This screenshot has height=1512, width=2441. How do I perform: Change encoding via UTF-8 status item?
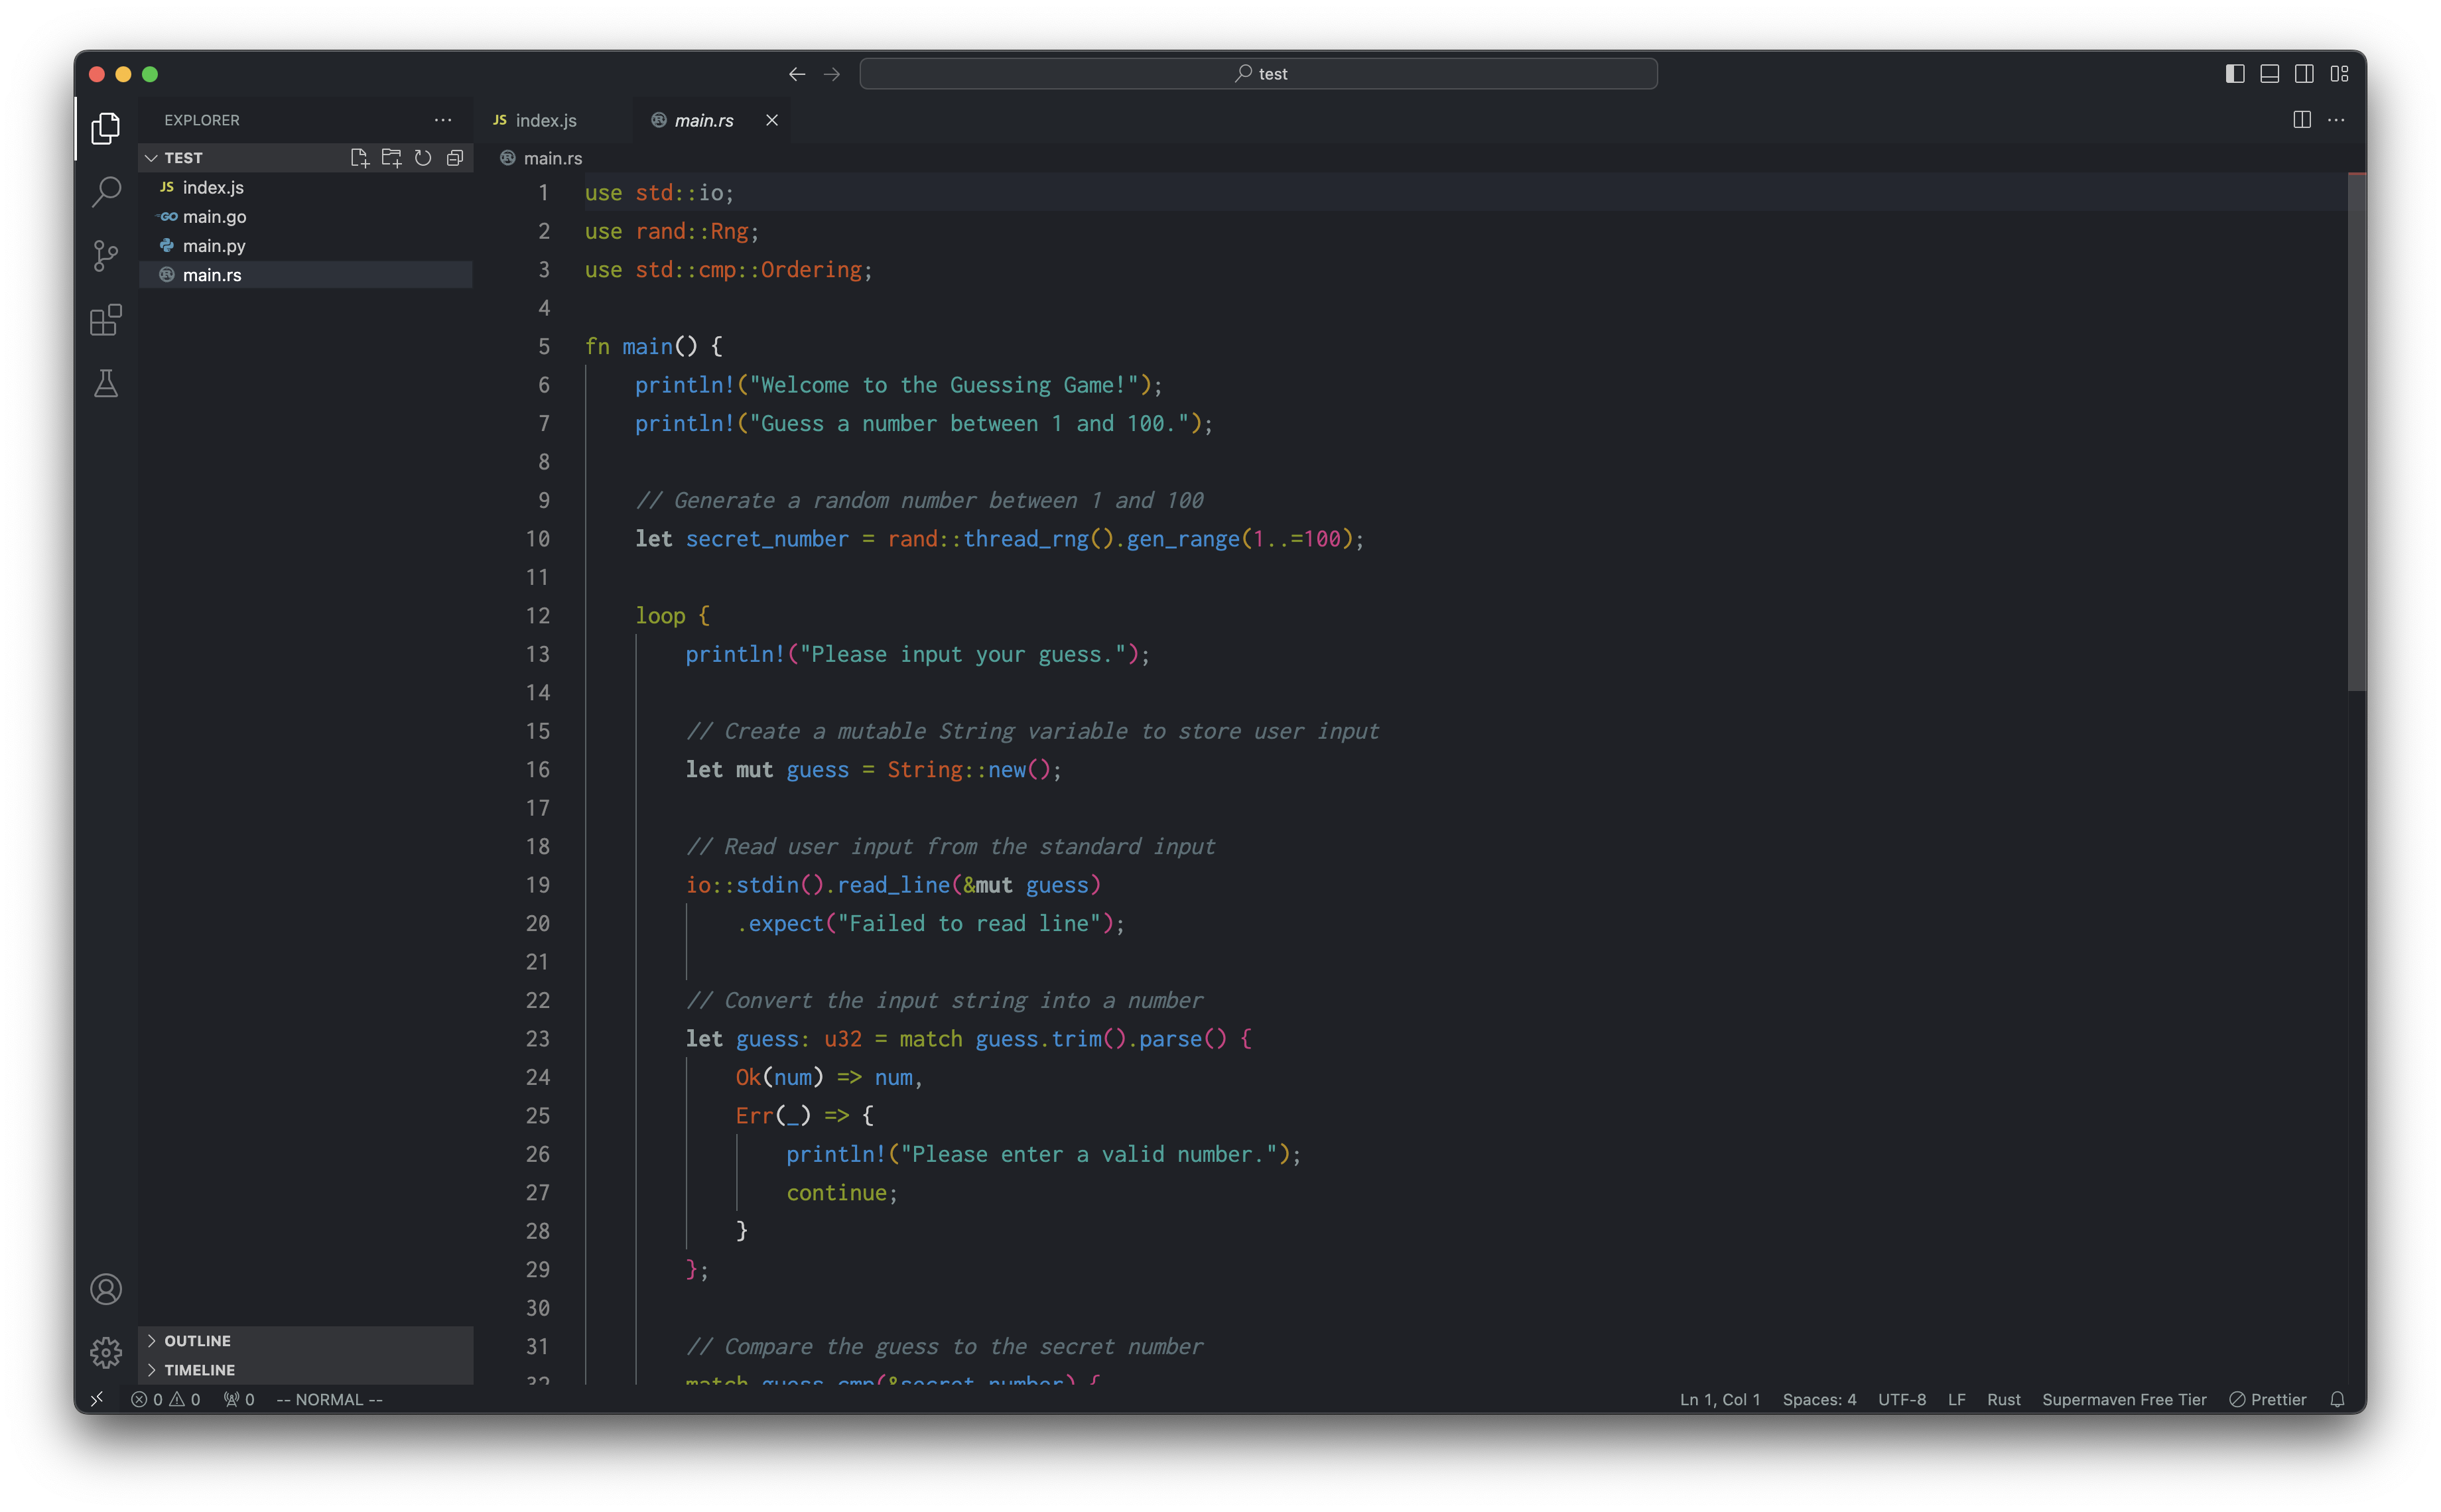(x=1902, y=1399)
